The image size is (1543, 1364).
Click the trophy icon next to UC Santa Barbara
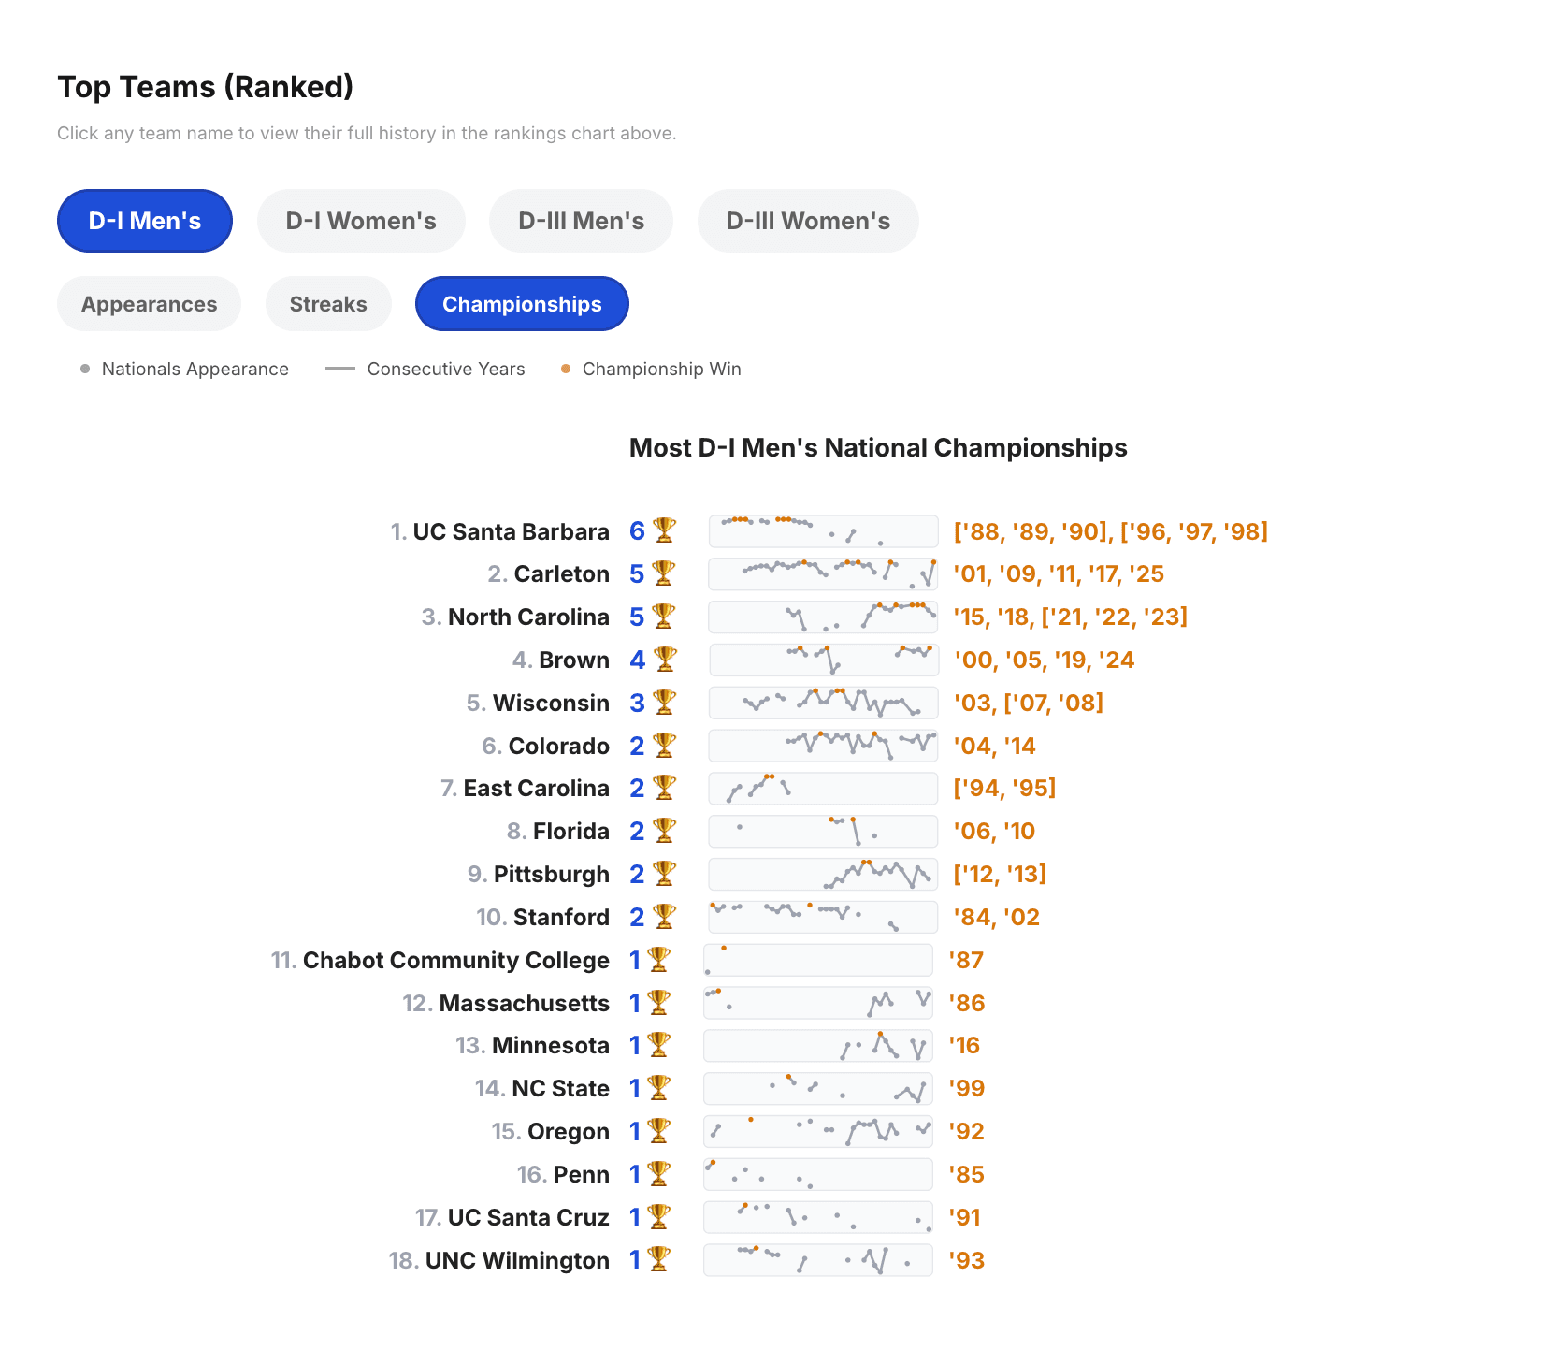point(664,530)
